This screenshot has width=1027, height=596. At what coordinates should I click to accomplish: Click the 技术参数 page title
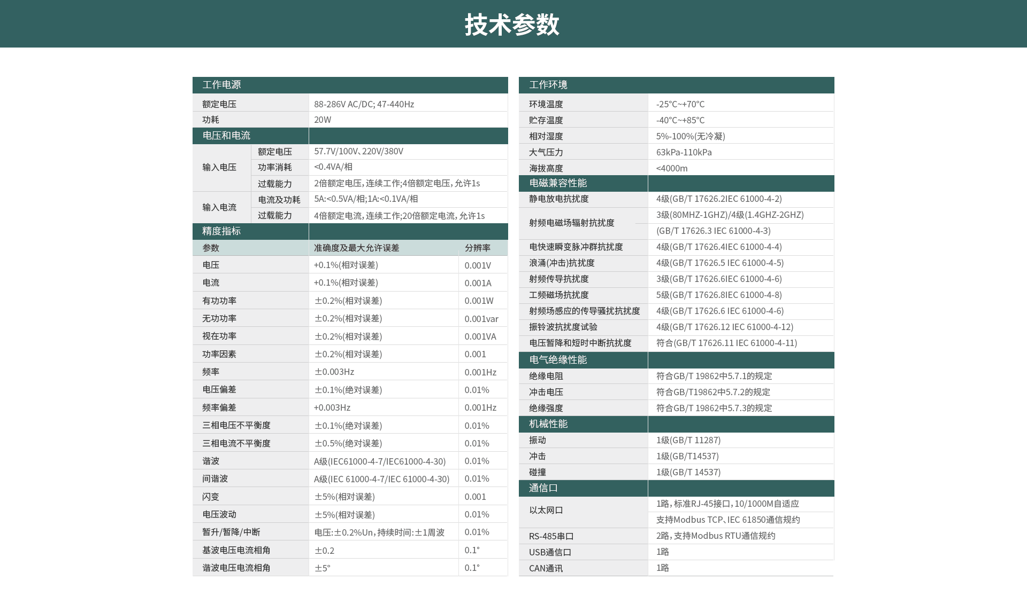[512, 23]
